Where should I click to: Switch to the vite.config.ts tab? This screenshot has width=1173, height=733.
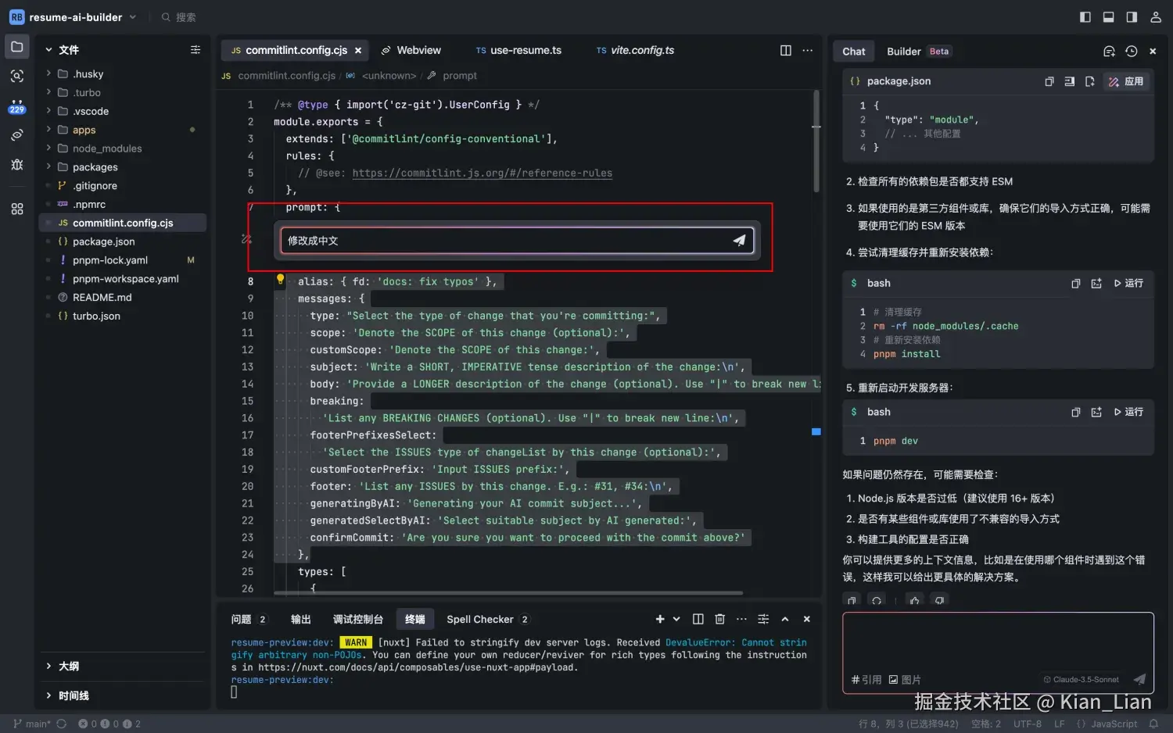pos(635,50)
